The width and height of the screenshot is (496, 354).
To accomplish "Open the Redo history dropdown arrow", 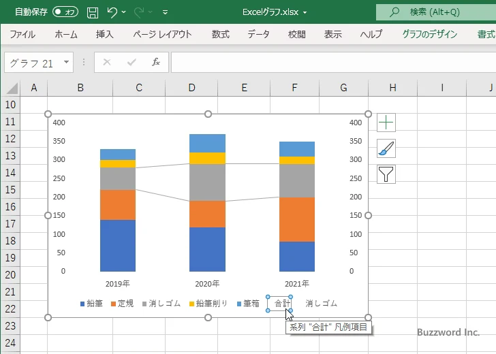I will click(x=151, y=12).
